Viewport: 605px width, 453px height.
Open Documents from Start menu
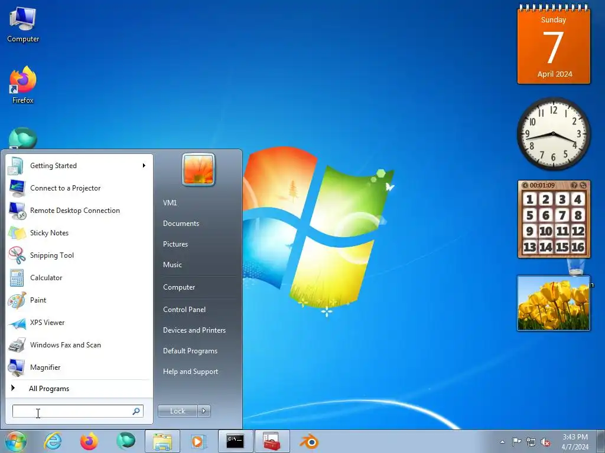pos(181,224)
